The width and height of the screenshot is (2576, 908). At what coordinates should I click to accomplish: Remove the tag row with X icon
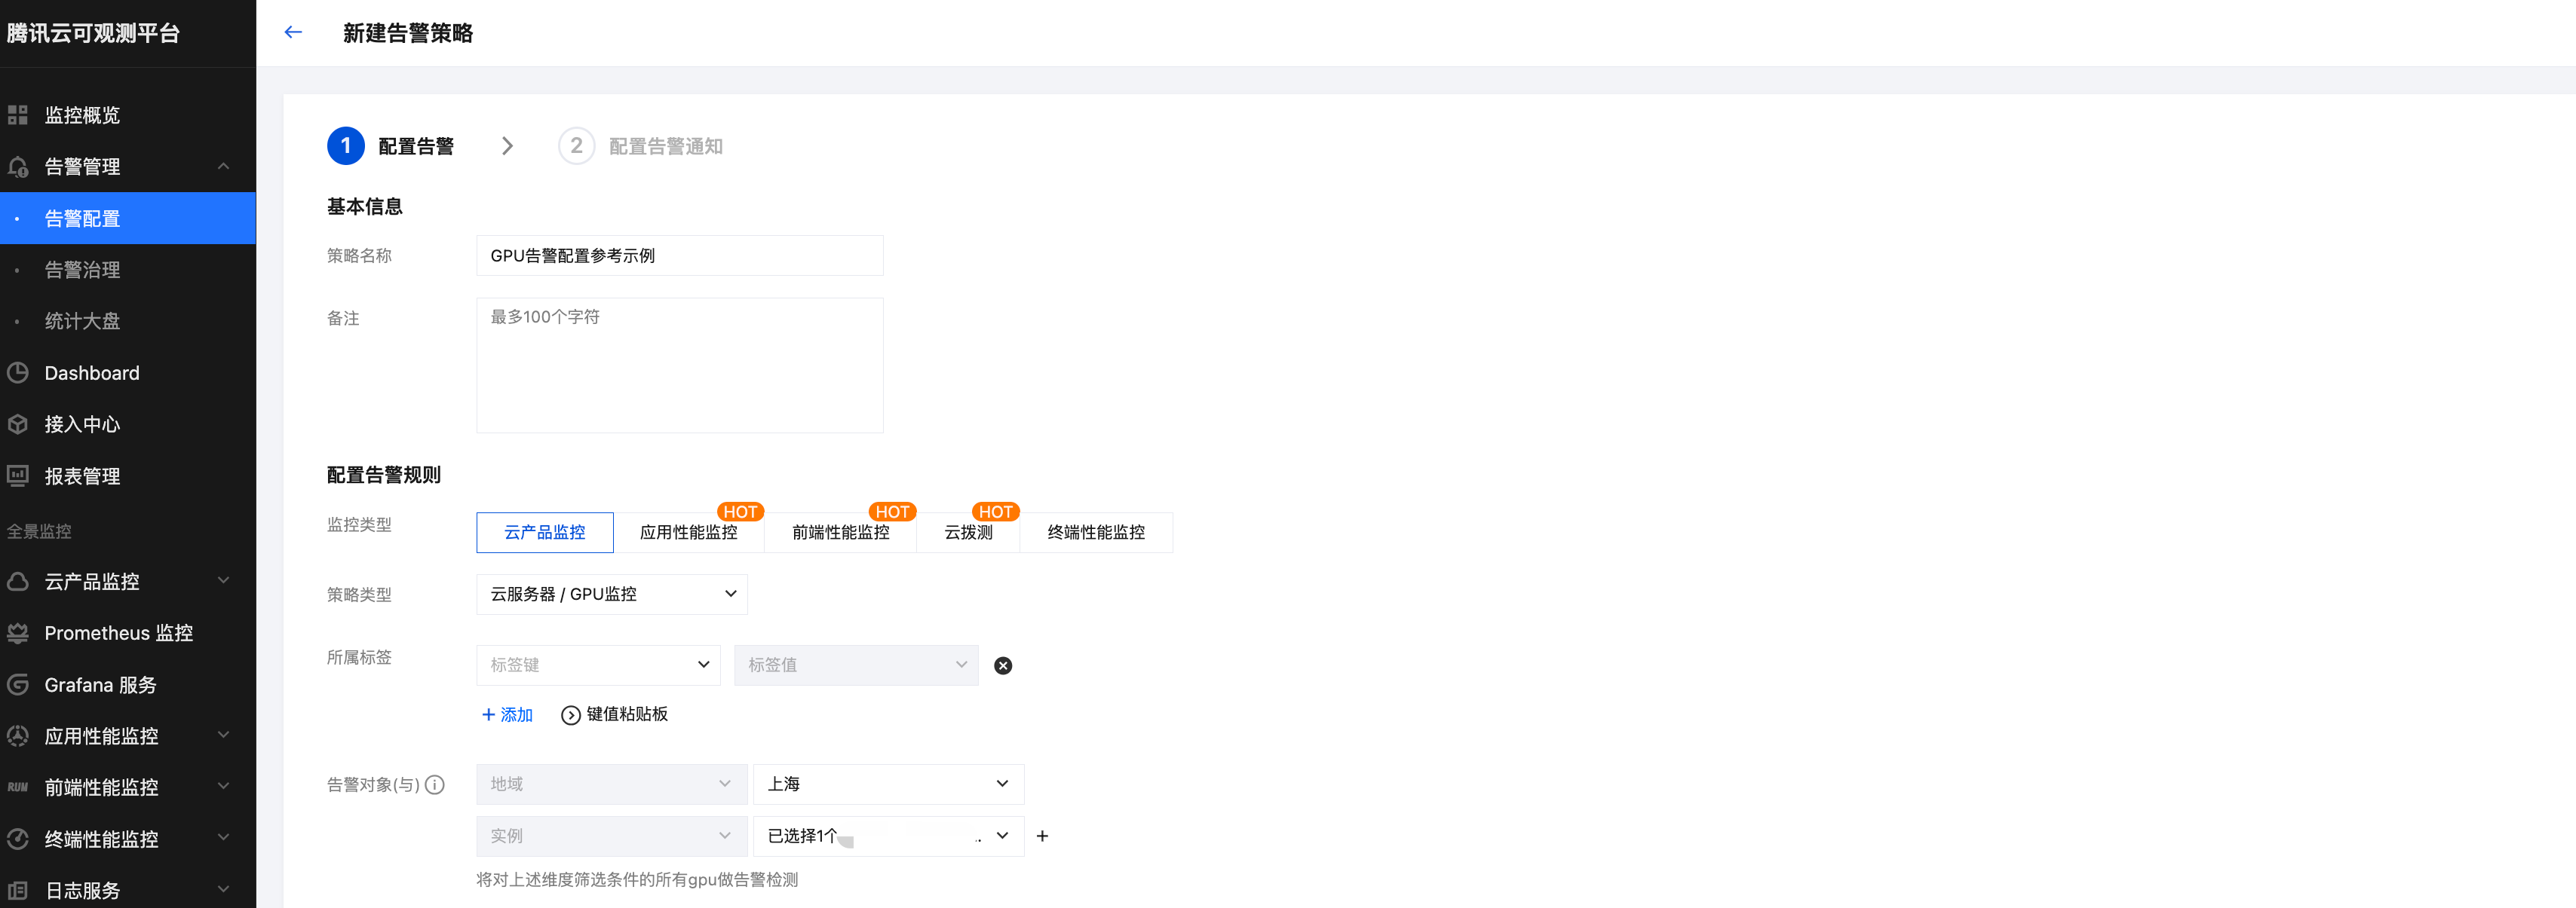click(1003, 665)
